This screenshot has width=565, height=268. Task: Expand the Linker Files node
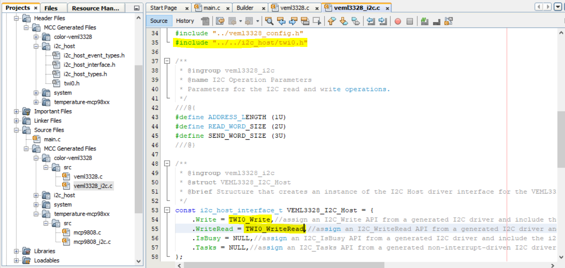pyautogui.click(x=16, y=120)
